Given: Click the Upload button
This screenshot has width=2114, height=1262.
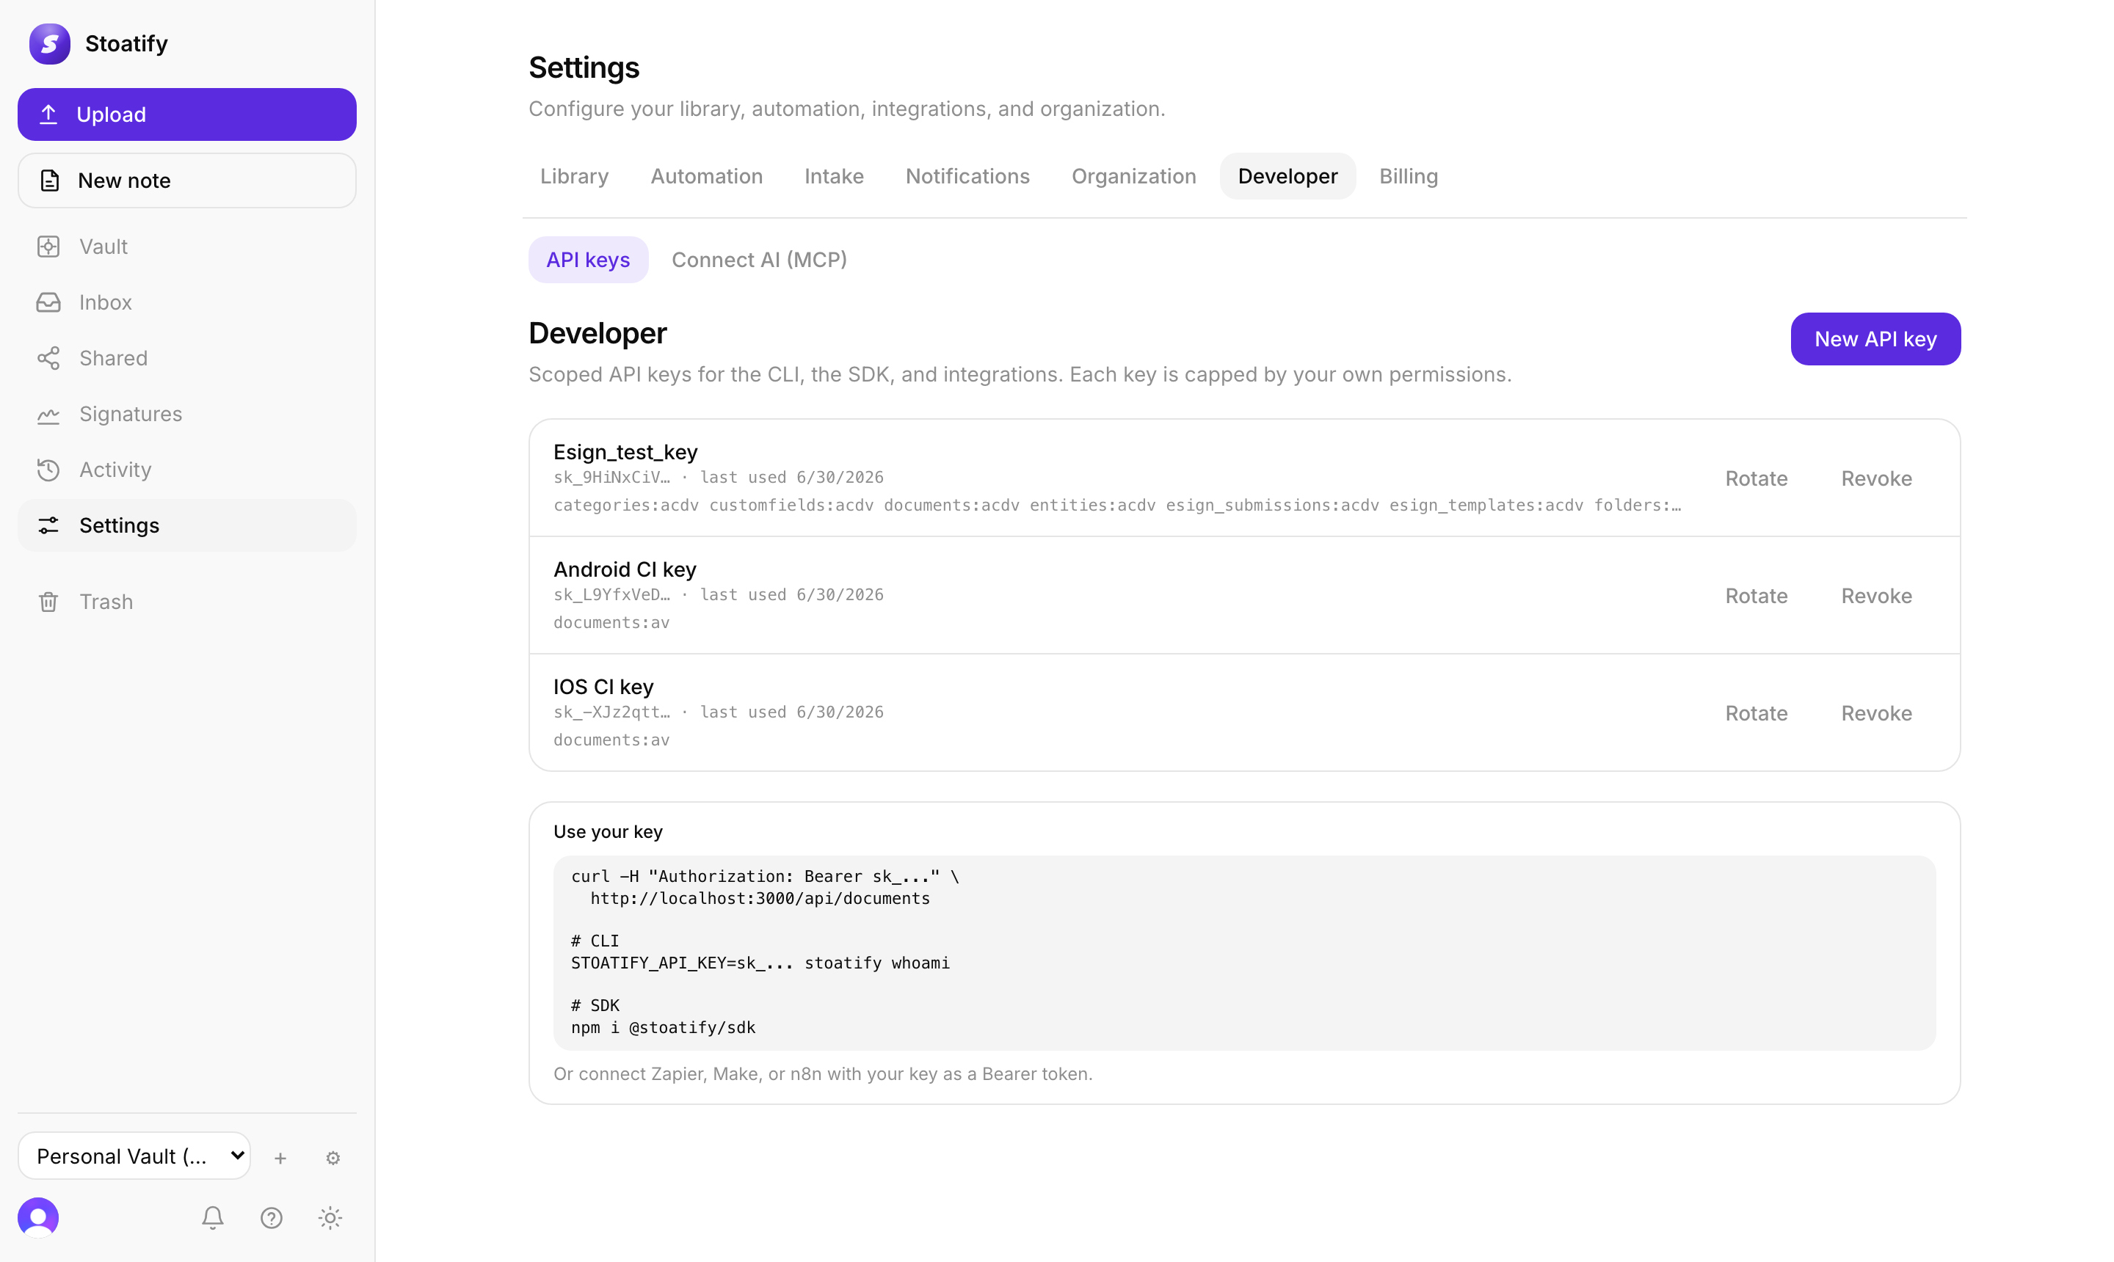Looking at the screenshot, I should pos(186,114).
